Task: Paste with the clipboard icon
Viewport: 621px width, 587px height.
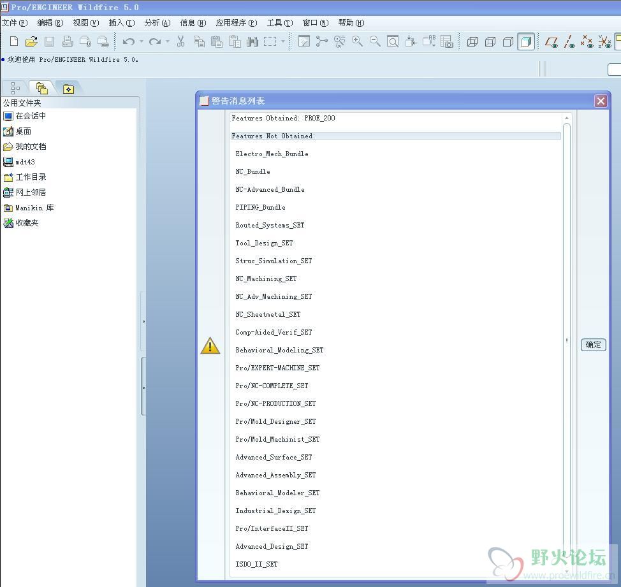Action: pos(217,41)
